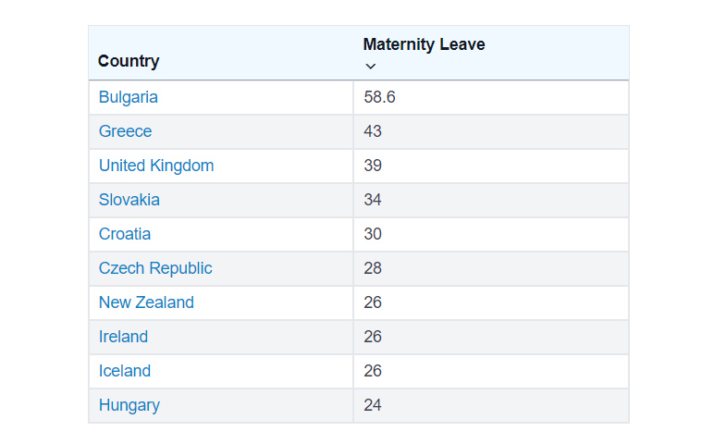Click the 58.6 value cell for Bulgaria
Image resolution: width=702 pixels, height=444 pixels.
(x=379, y=97)
